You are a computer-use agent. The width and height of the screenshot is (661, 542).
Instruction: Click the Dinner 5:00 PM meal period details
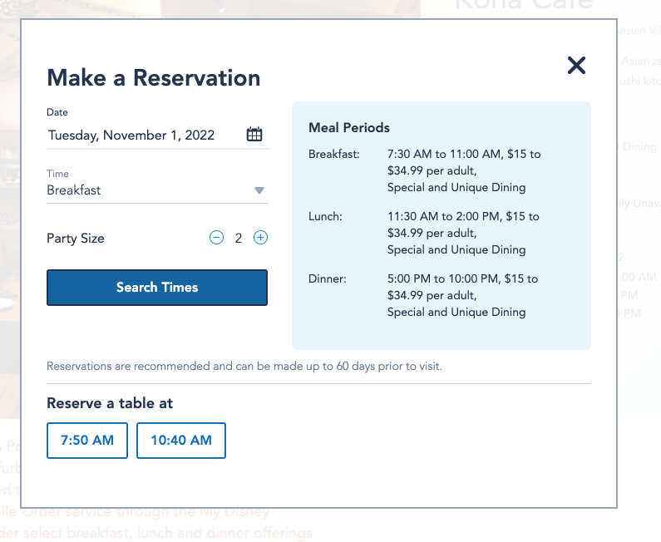(x=463, y=295)
